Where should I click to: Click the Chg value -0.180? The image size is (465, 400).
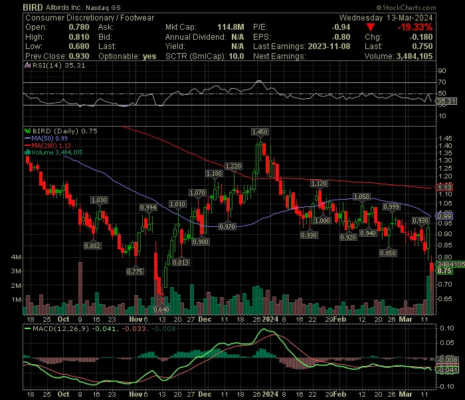tap(421, 37)
